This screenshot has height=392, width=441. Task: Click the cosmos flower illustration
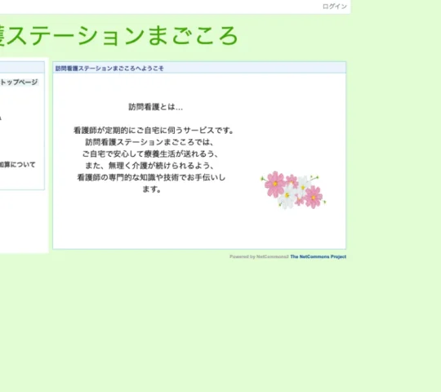[293, 189]
